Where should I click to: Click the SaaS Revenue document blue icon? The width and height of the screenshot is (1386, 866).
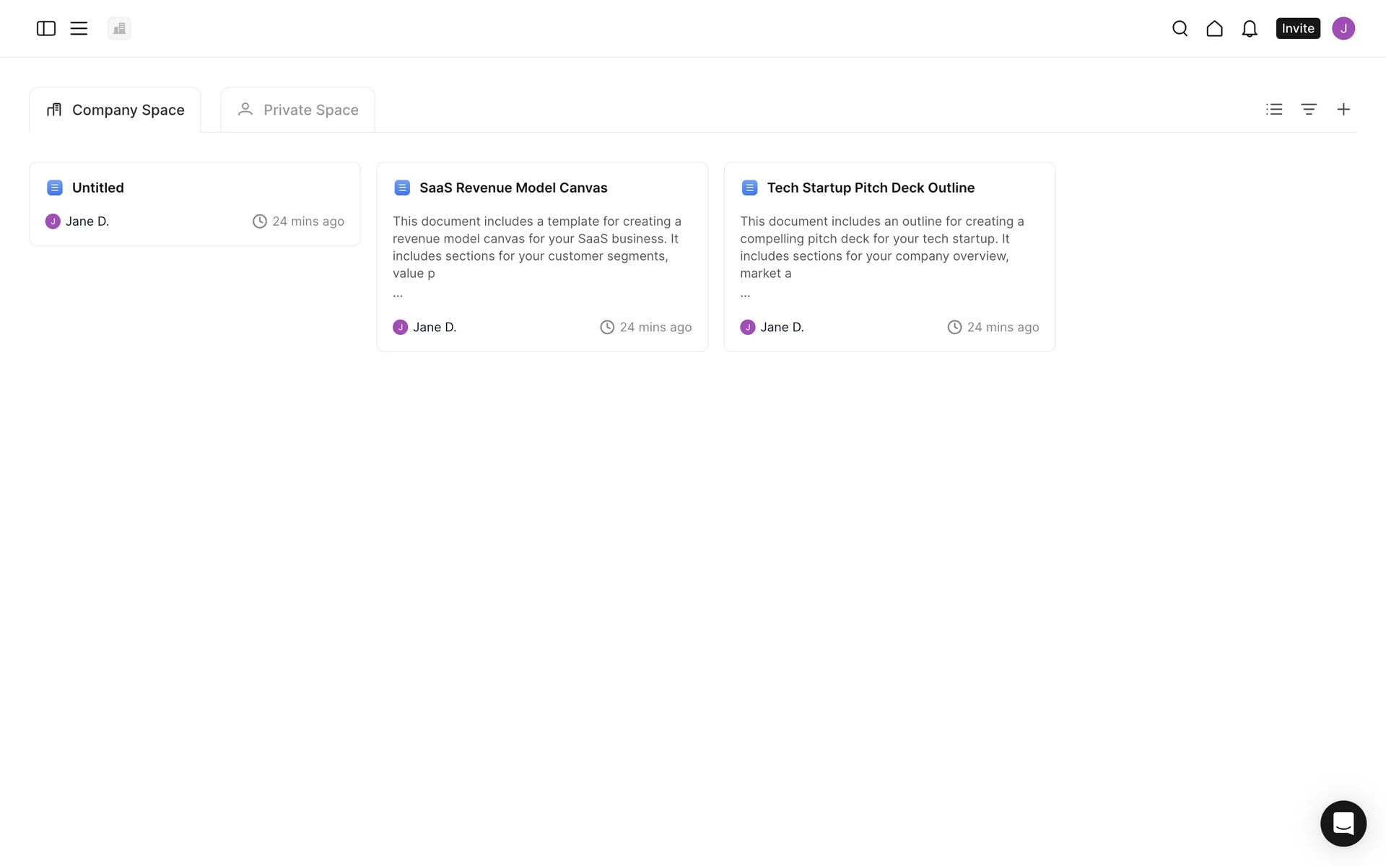coord(402,188)
